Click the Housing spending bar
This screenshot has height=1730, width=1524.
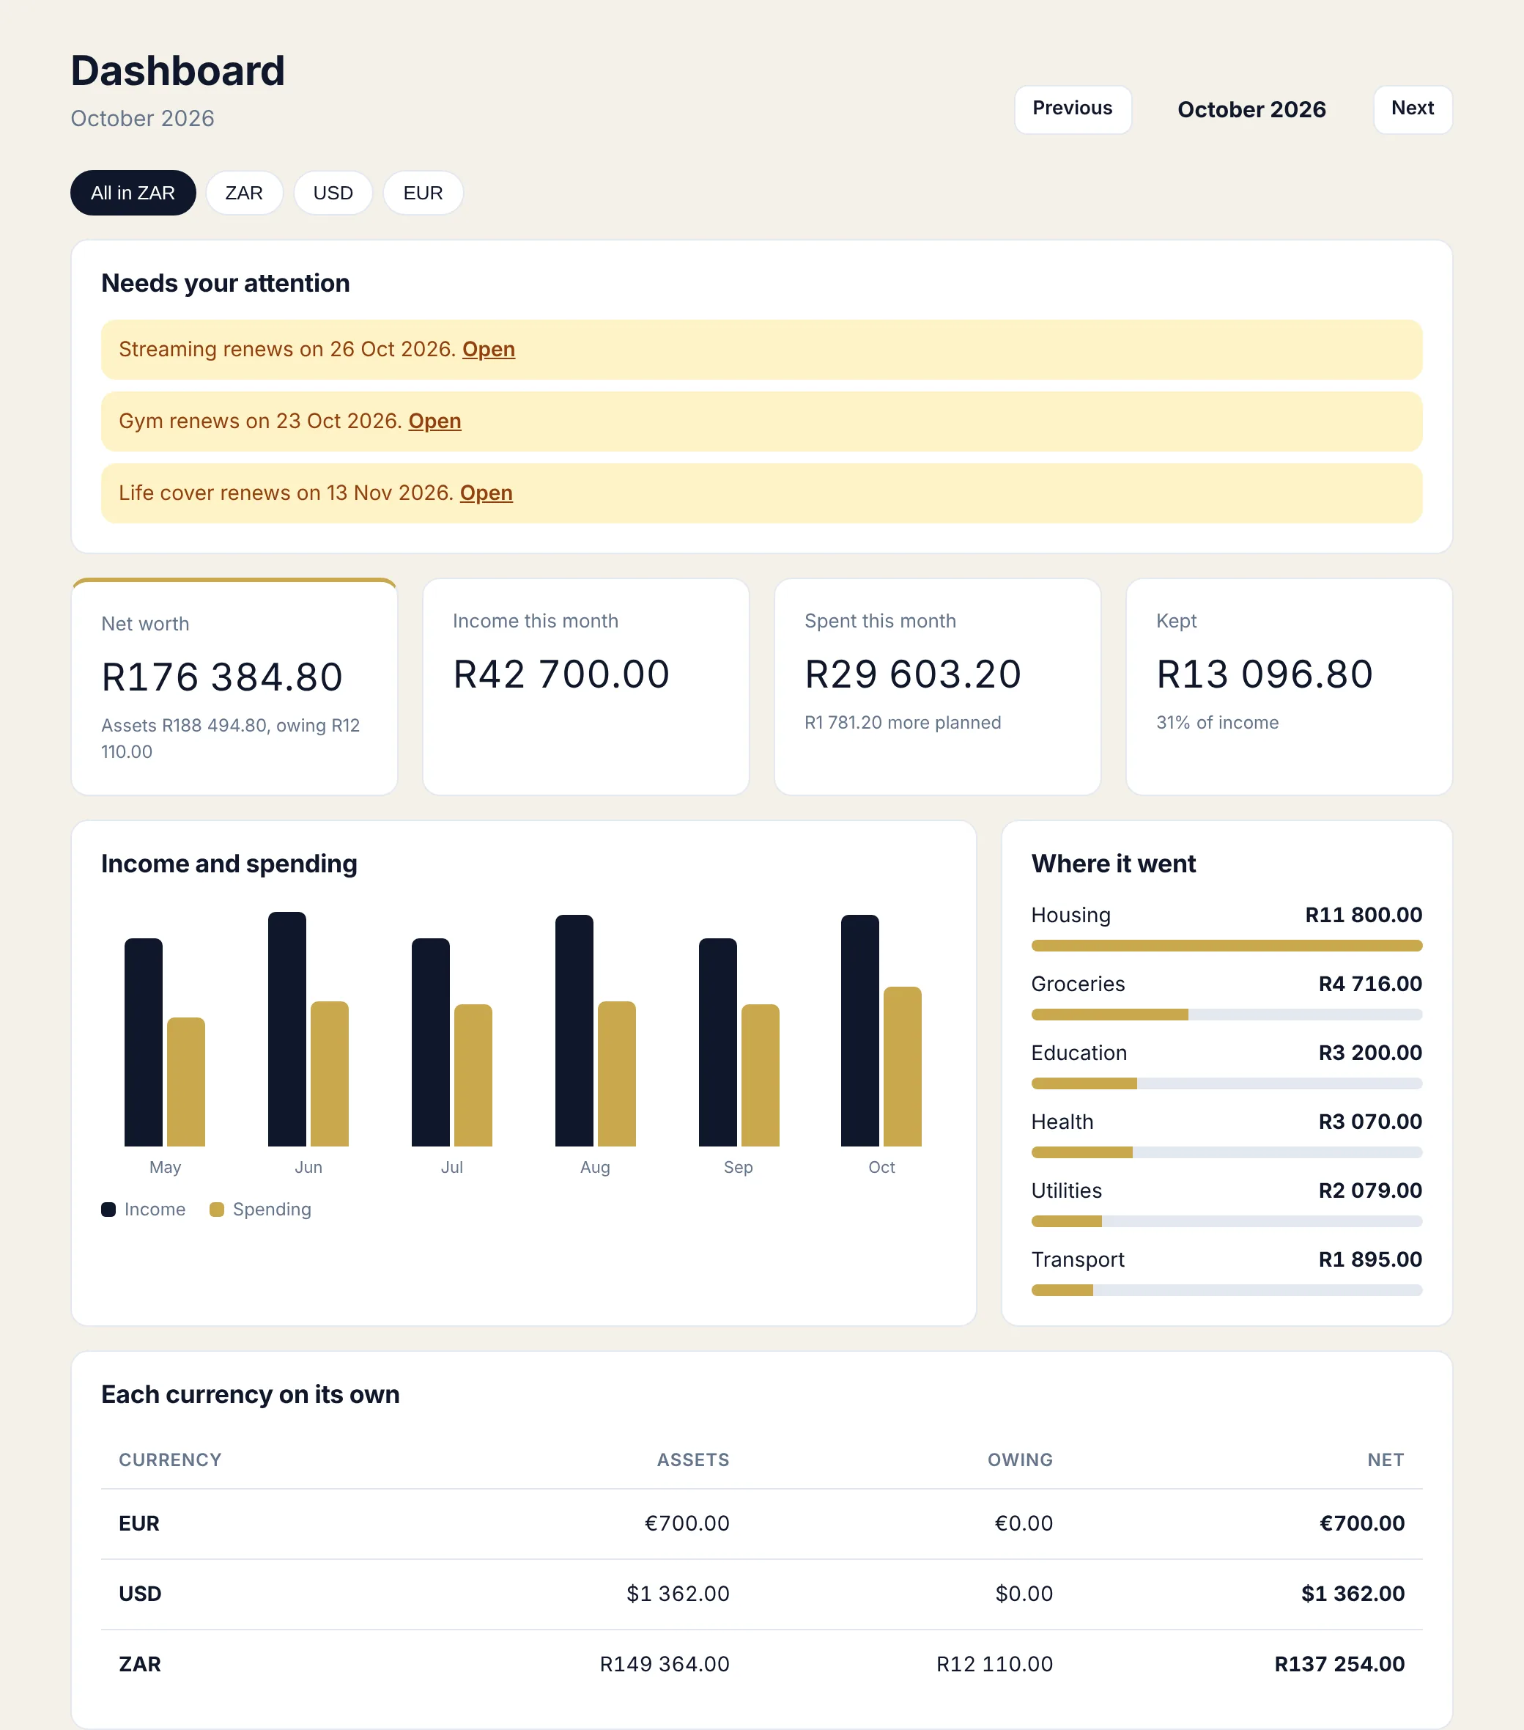(x=1226, y=946)
